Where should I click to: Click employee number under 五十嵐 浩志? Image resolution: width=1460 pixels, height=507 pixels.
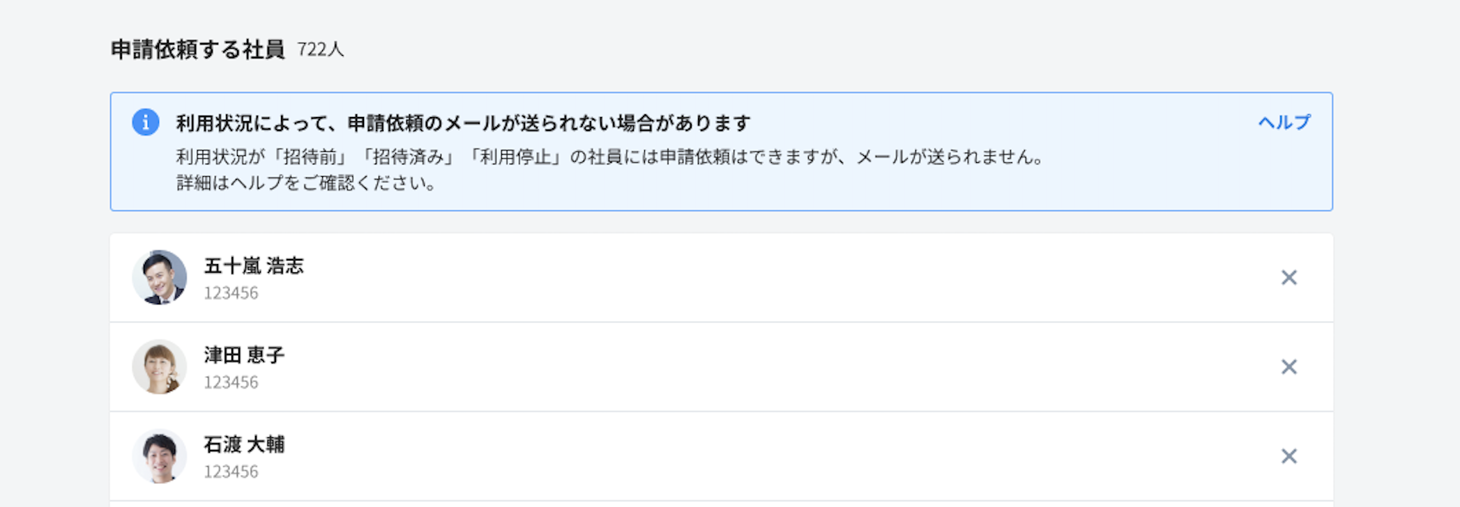pyautogui.click(x=231, y=293)
